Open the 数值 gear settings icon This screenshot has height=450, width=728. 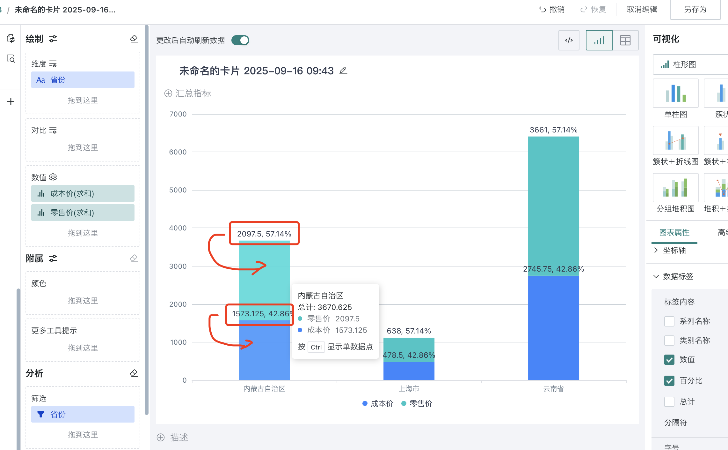point(53,177)
